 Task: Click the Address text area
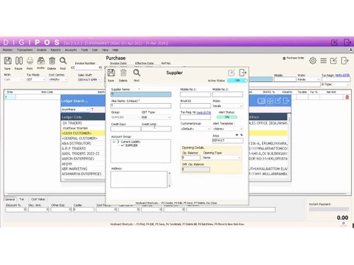(x=139, y=179)
